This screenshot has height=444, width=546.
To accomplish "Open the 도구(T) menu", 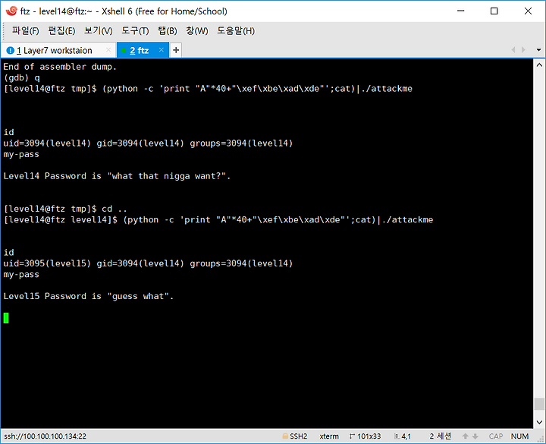I will point(135,31).
